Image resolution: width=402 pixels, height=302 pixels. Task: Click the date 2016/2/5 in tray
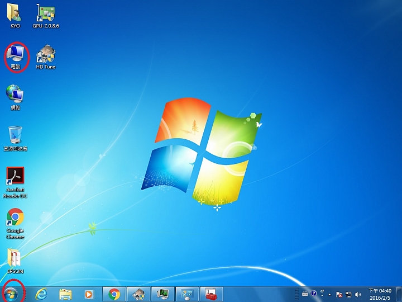tap(380, 298)
